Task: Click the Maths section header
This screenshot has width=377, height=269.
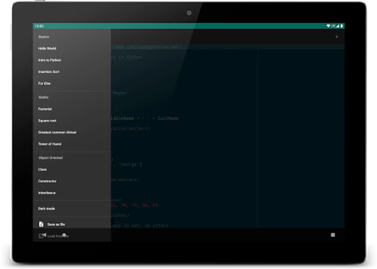Action: point(43,97)
